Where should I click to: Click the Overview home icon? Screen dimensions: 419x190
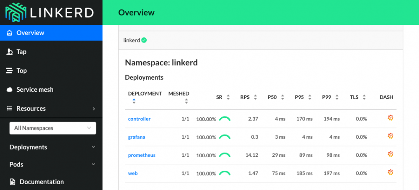tap(10, 33)
